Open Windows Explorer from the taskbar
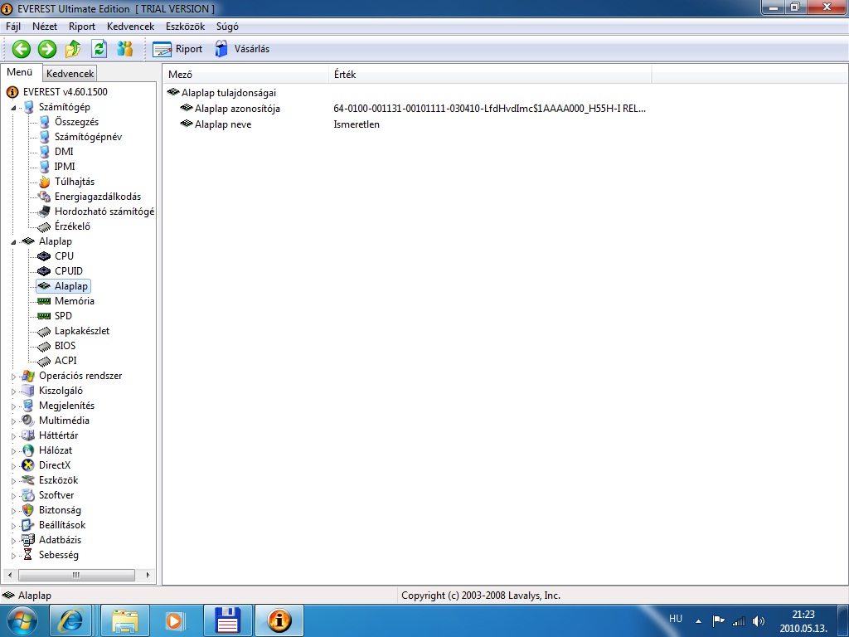849x637 pixels. pos(124,620)
